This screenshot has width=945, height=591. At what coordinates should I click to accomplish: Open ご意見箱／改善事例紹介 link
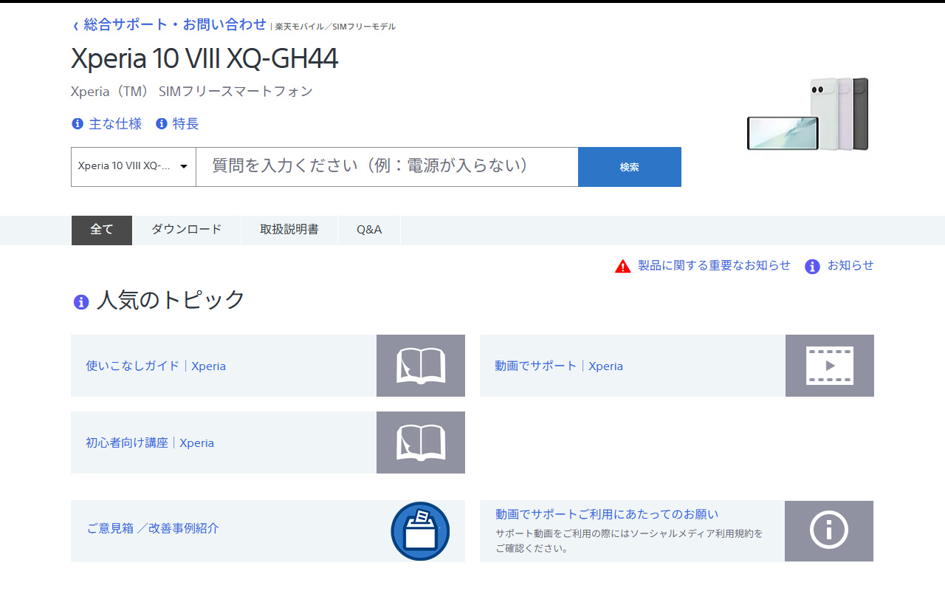153,528
